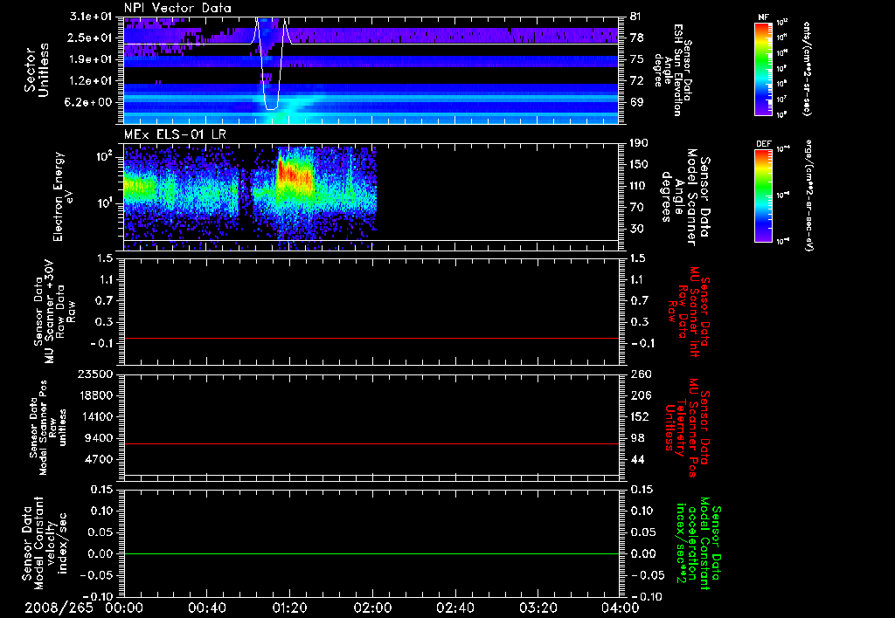Click the 10¹ electron energy tick label
This screenshot has height=618, width=895.
103,203
